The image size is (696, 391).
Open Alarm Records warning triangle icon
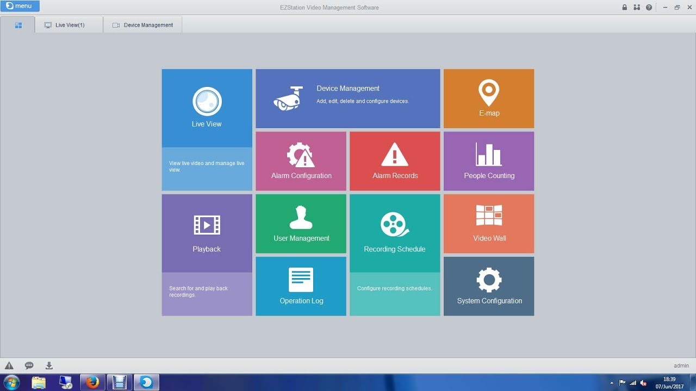point(395,154)
